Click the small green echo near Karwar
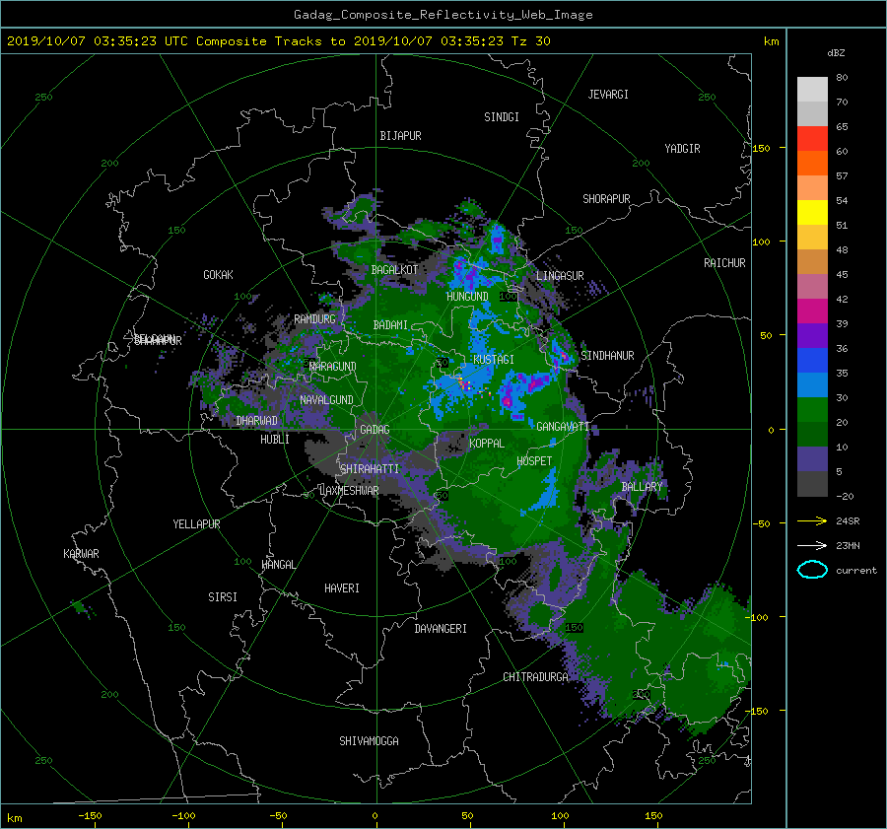Screen dimensions: 887x829 point(81,608)
